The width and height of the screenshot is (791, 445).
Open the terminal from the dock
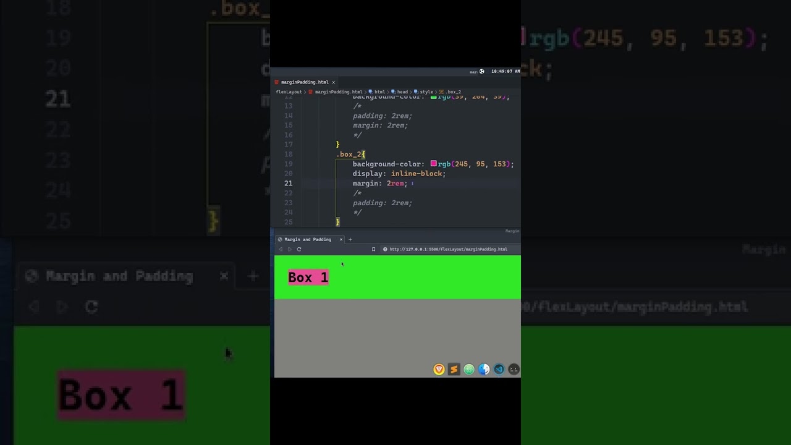(514, 370)
